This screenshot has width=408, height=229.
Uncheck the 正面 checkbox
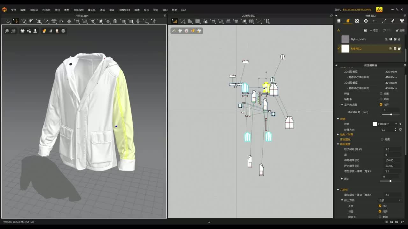tap(380, 206)
